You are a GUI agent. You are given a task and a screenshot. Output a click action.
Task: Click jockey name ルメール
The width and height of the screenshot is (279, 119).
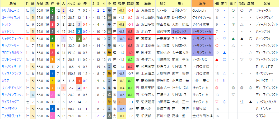click(162, 11)
